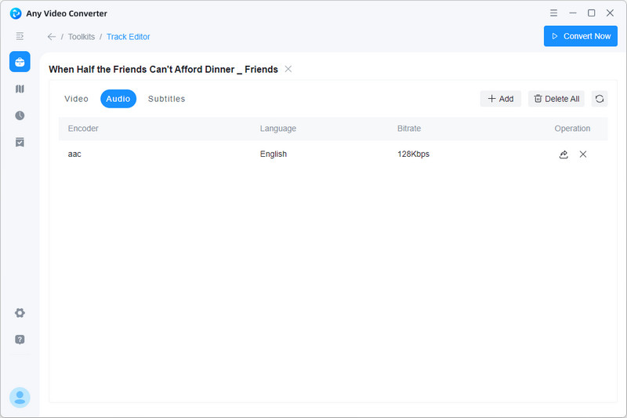
Task: Delete the aac English audio track
Action: [583, 154]
